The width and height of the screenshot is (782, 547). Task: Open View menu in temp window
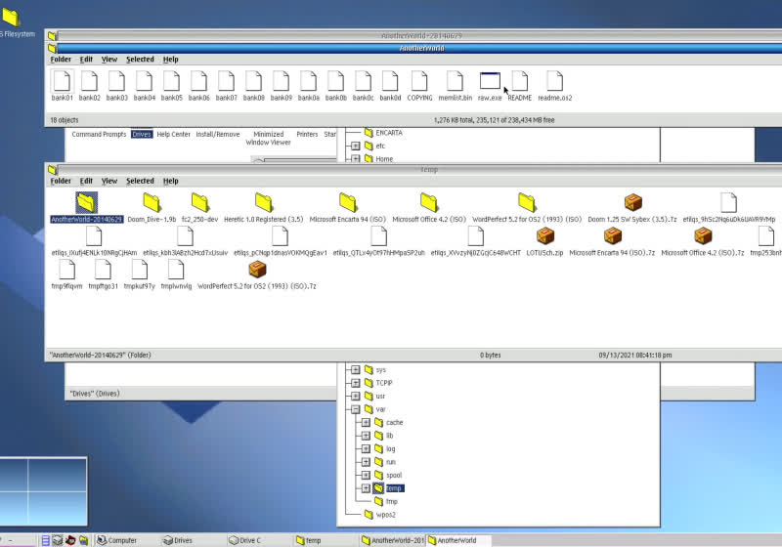pos(109,181)
